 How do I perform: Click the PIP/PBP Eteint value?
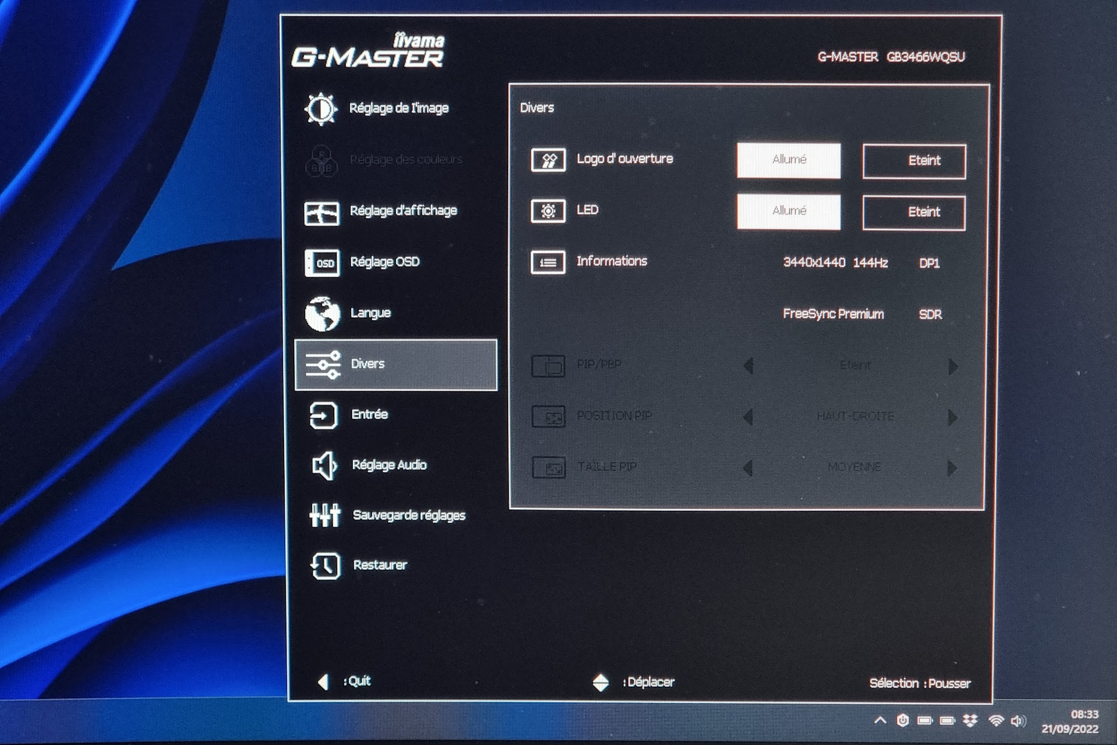[855, 366]
